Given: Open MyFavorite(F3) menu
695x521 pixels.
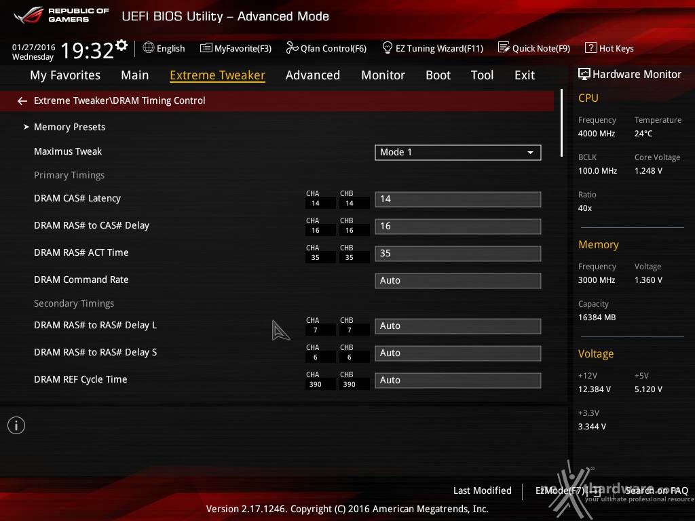Looking at the screenshot, I should pyautogui.click(x=243, y=48).
